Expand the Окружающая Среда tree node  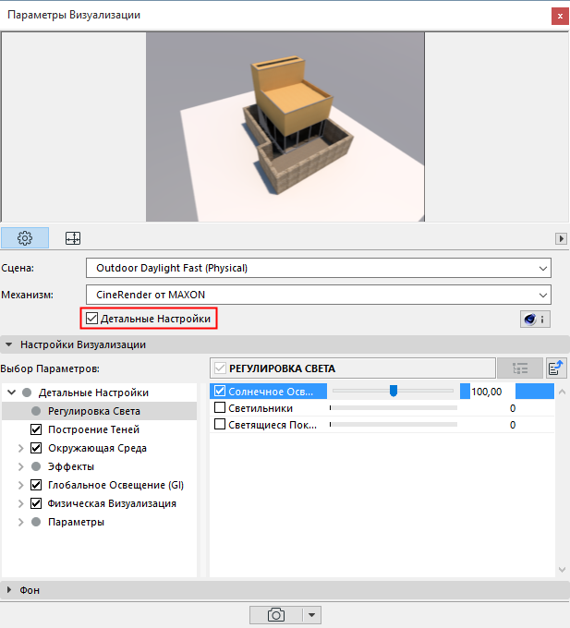pyautogui.click(x=21, y=448)
